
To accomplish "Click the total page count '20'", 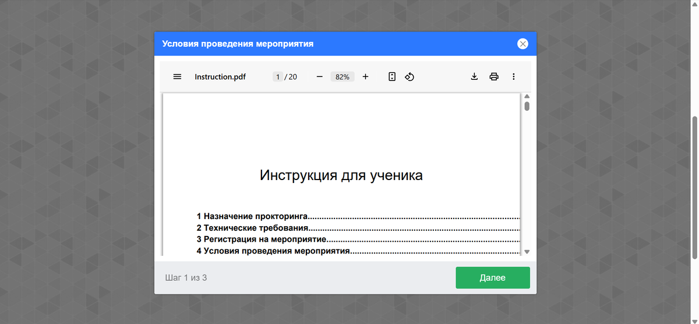I will coord(292,76).
